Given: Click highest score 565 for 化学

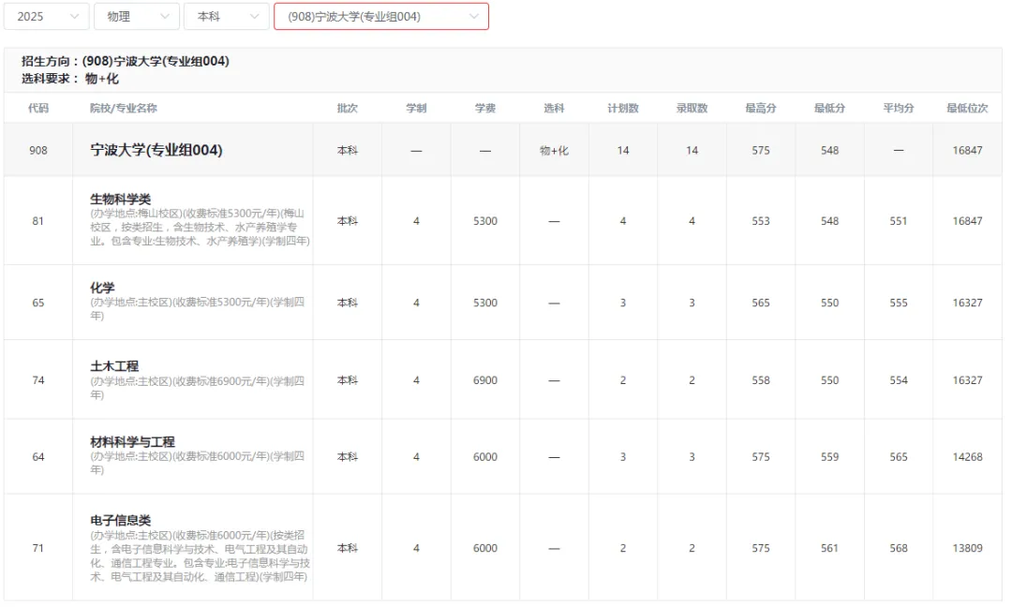Looking at the screenshot, I should click(x=761, y=303).
